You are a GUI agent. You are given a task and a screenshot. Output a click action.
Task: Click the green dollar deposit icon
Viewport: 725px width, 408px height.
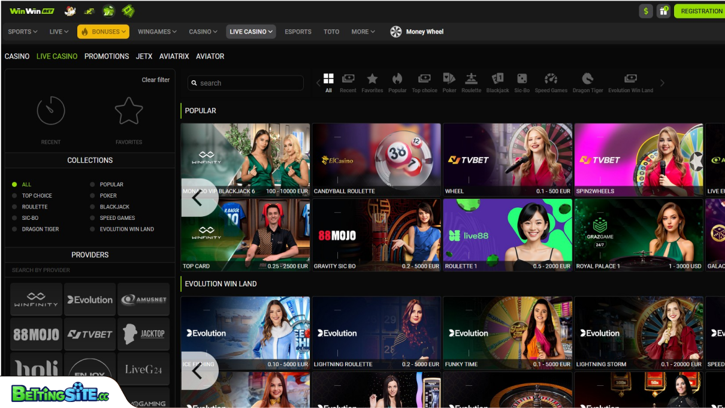pyautogui.click(x=646, y=11)
